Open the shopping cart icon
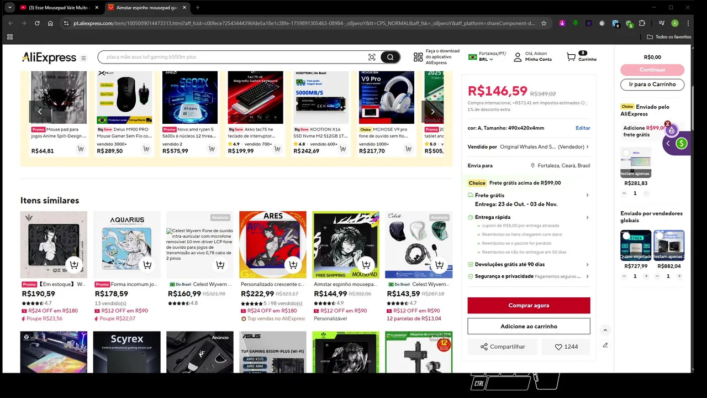The height and width of the screenshot is (398, 707). tap(571, 56)
